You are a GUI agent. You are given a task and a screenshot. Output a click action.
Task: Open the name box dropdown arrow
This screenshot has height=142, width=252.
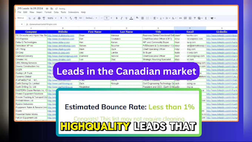tap(22, 24)
